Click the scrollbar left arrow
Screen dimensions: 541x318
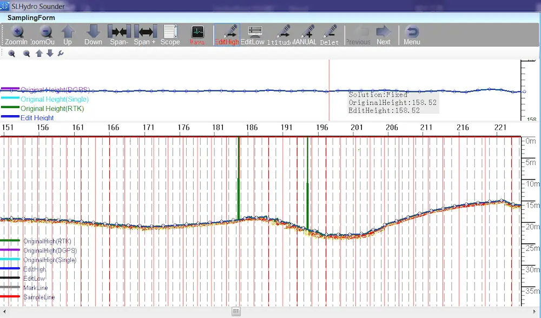tap(4, 312)
